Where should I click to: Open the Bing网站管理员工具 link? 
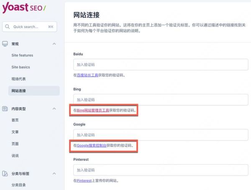[x=93, y=110]
